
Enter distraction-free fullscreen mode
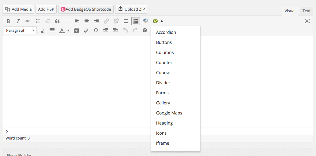point(307,21)
